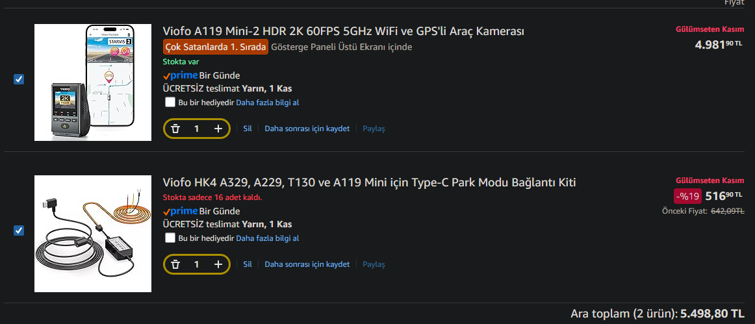Open Viofo HK4 cable kit product image
This screenshot has width=755, height=324.
click(93, 234)
